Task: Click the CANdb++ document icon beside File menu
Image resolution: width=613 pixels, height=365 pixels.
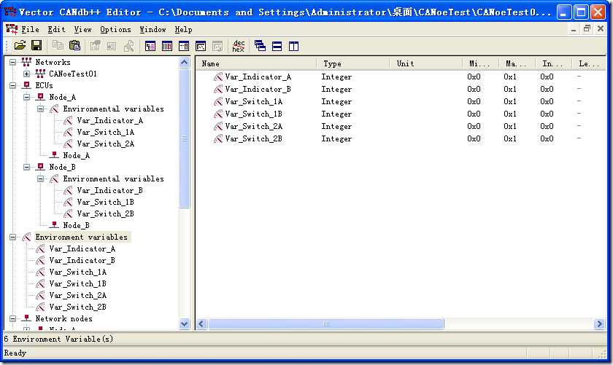Action: 12,29
